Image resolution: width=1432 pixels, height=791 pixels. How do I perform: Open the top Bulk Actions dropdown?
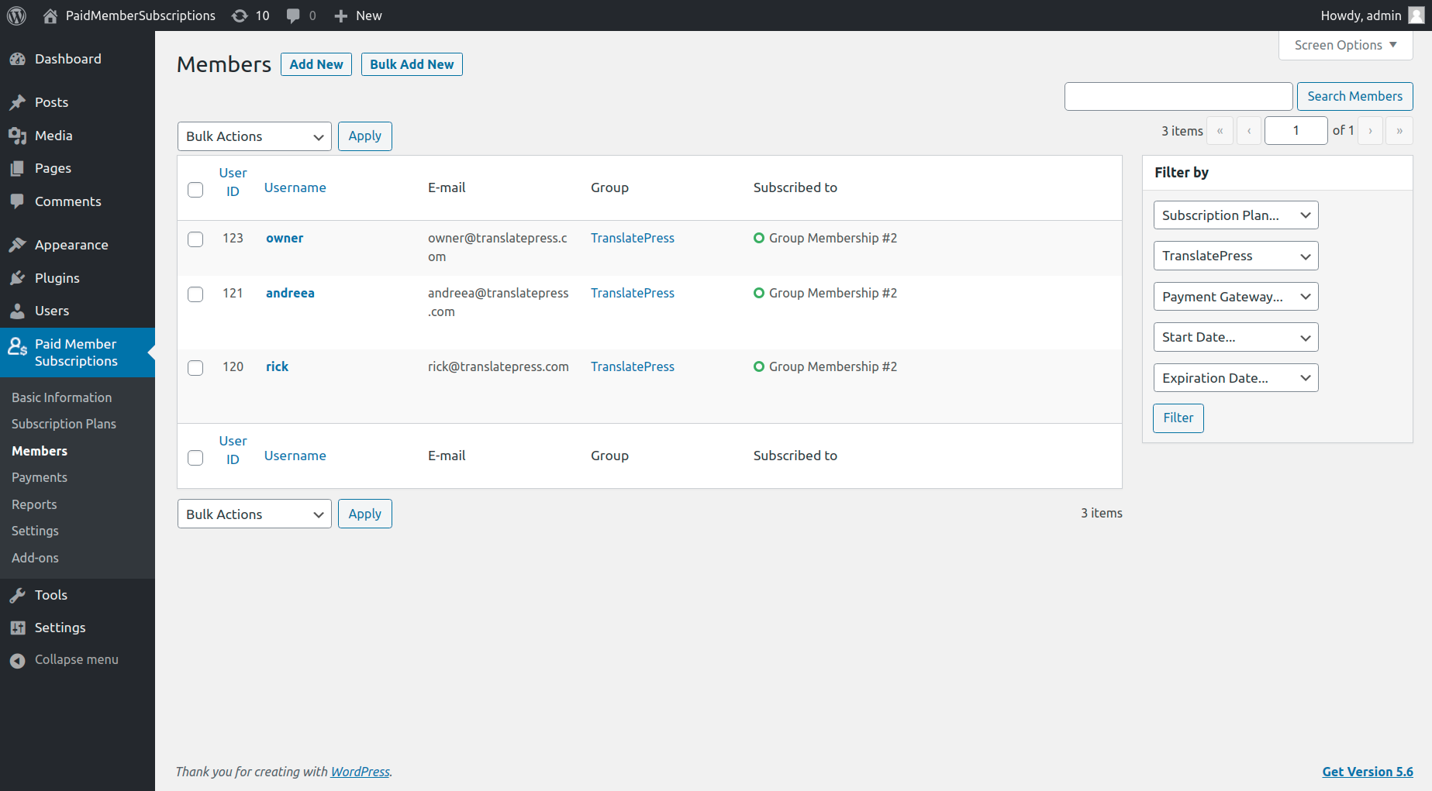[x=254, y=136]
